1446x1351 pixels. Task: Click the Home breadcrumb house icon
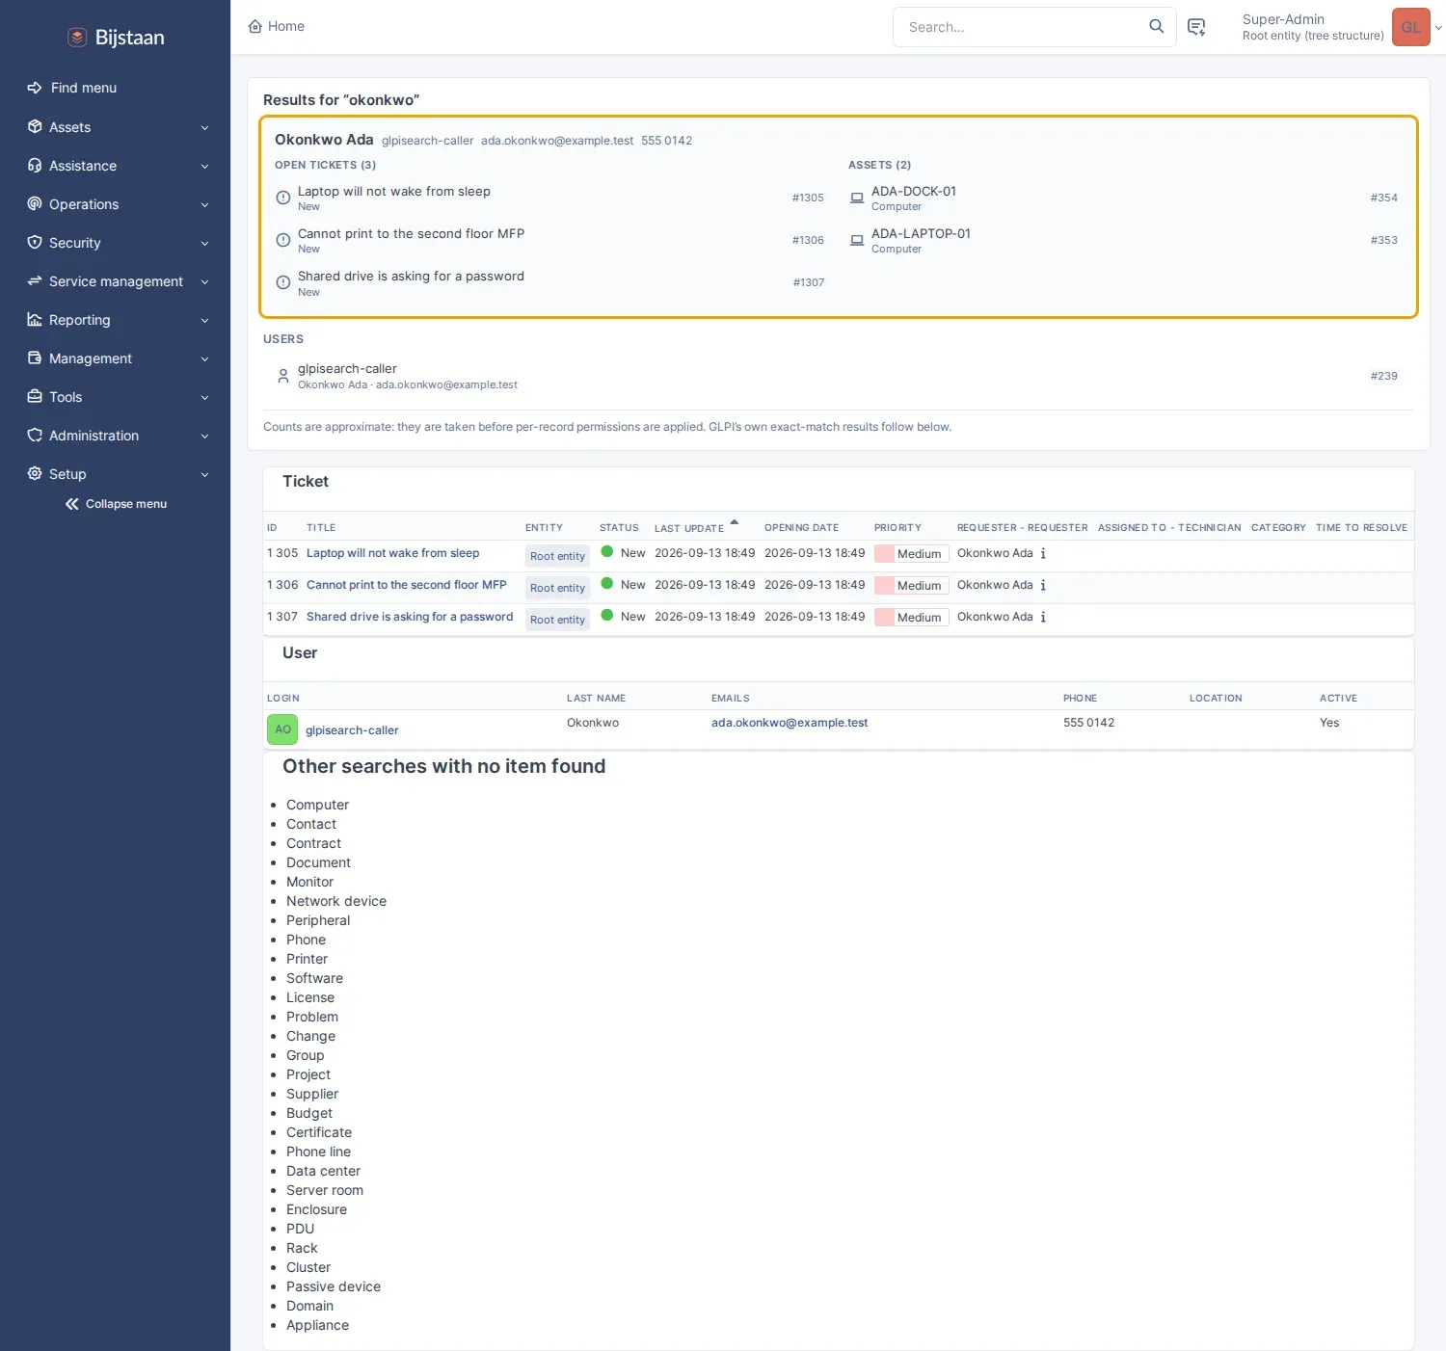(x=255, y=26)
